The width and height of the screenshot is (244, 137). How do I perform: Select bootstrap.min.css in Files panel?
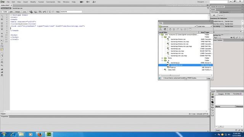pyautogui.click(x=177, y=53)
